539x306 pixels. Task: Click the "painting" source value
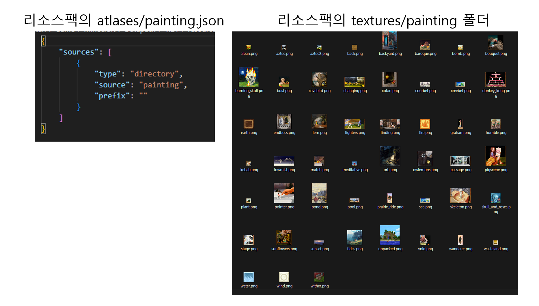[161, 85]
